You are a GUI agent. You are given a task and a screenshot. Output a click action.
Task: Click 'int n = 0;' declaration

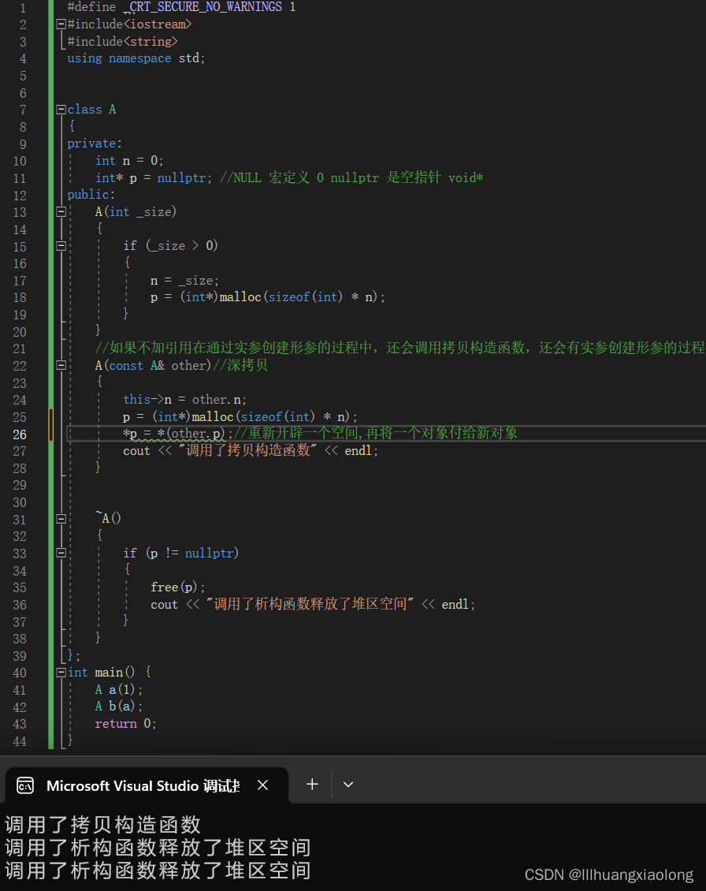pos(129,161)
